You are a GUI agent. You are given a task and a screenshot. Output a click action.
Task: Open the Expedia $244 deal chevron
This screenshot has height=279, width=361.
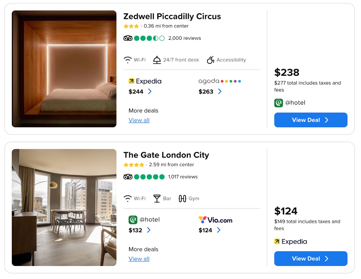(150, 91)
